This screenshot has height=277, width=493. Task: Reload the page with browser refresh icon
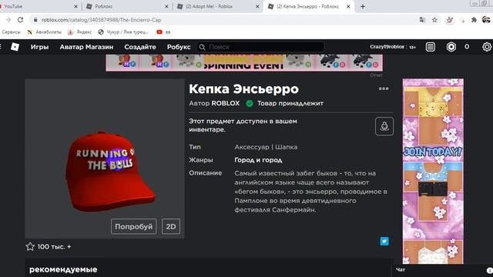(x=21, y=20)
